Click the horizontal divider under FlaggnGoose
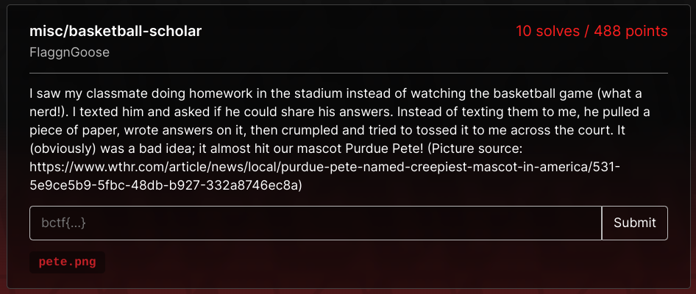Screen dimensions: 696x294 (x=349, y=73)
